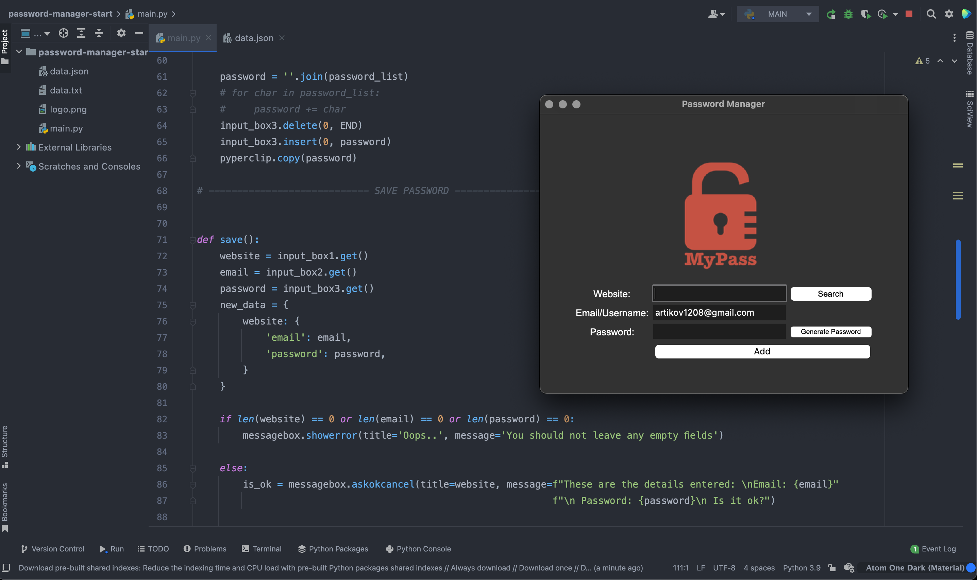The image size is (977, 580).
Task: Open JetBrains toolbox icon top right
Action: [966, 14]
